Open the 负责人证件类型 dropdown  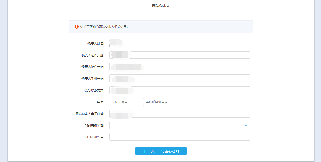click(180, 55)
